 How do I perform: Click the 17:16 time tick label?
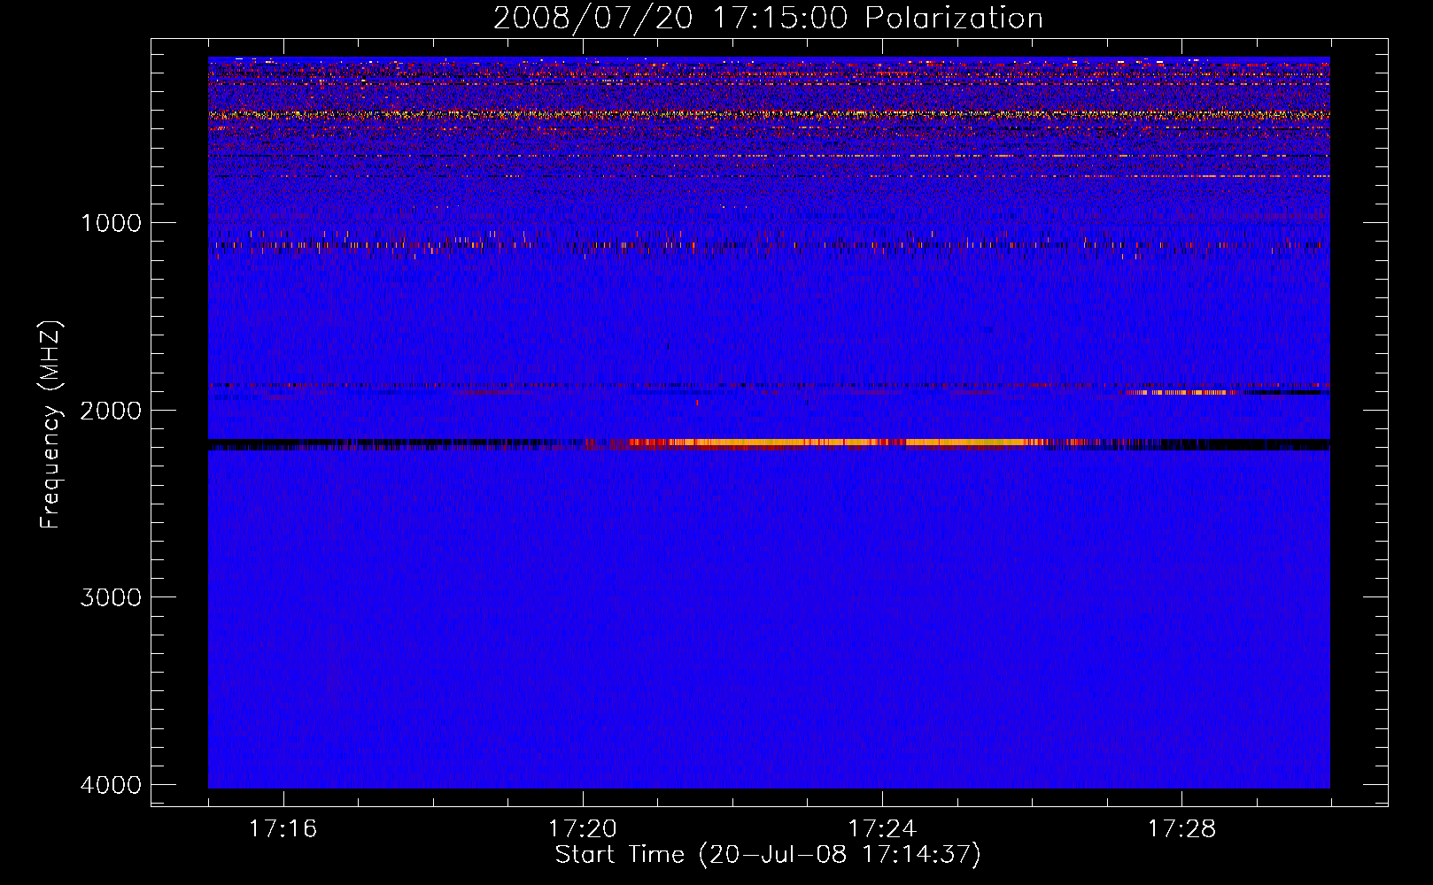click(283, 828)
